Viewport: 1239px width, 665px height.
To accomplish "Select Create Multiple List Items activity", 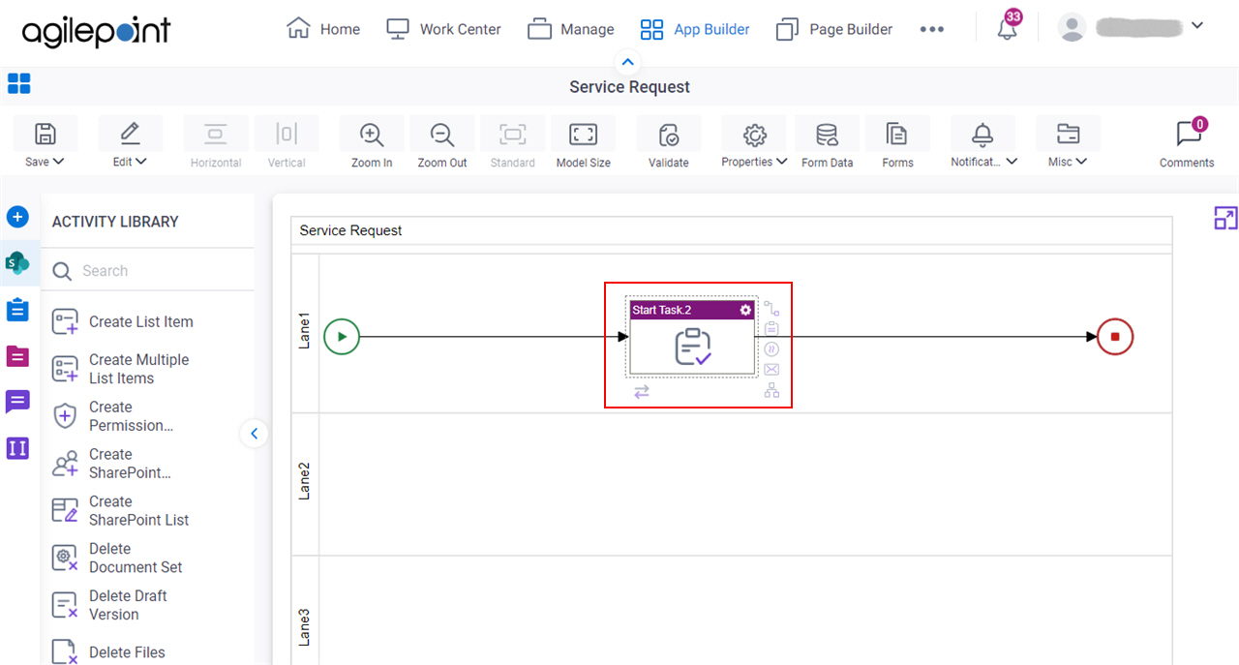I will (x=123, y=369).
